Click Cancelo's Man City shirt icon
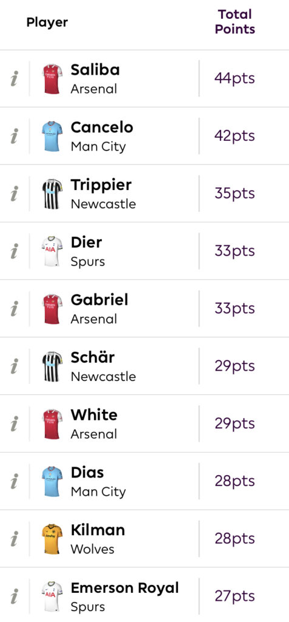The height and width of the screenshot is (622, 289). pyautogui.click(x=52, y=137)
